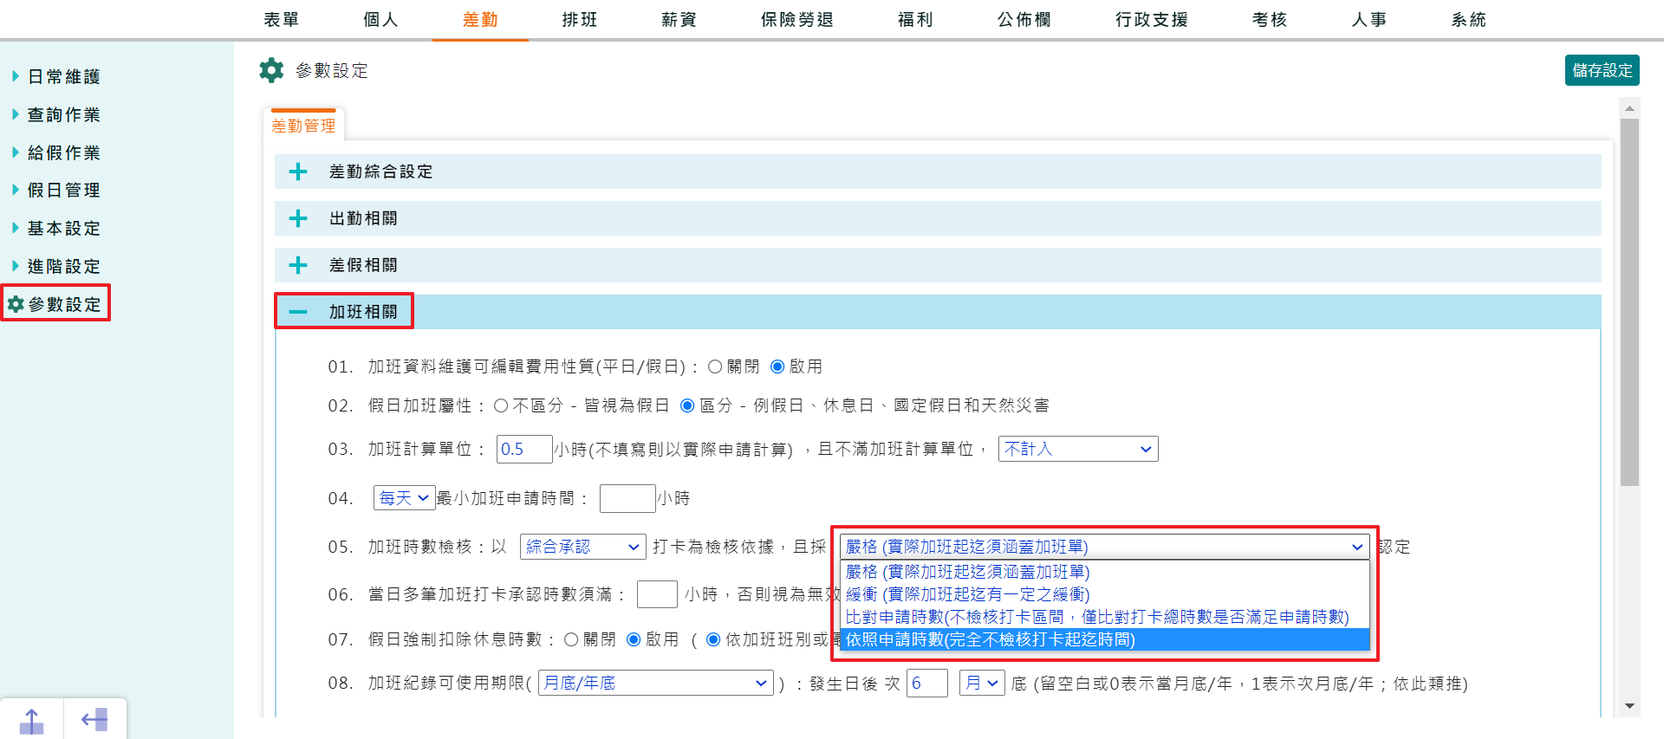Image resolution: width=1664 pixels, height=739 pixels.
Task: Open the 個人 top menu
Action: pos(380,19)
